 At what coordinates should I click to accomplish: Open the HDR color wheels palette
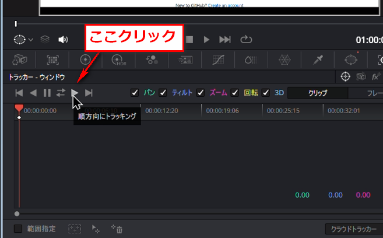[x=118, y=60]
